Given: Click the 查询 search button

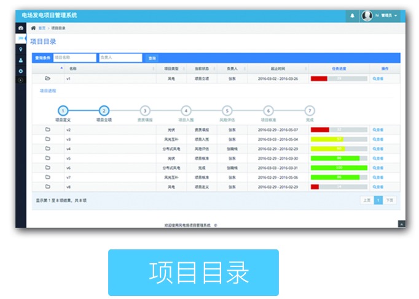Looking at the screenshot, I should pyautogui.click(x=152, y=58).
